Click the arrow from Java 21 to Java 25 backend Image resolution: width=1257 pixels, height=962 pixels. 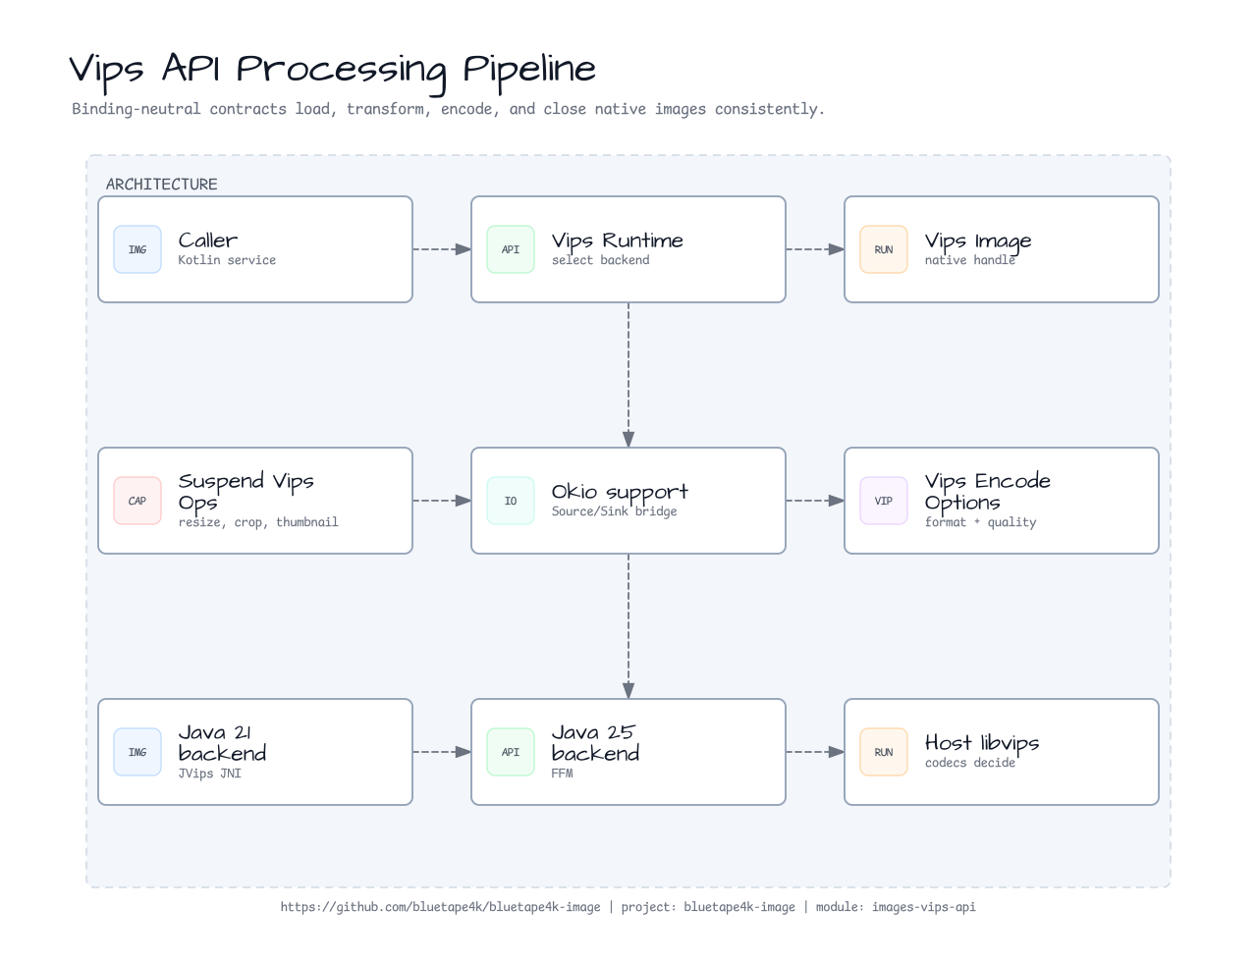click(x=442, y=752)
